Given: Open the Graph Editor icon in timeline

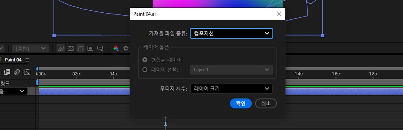Looking at the screenshot, I should [x=27, y=72].
